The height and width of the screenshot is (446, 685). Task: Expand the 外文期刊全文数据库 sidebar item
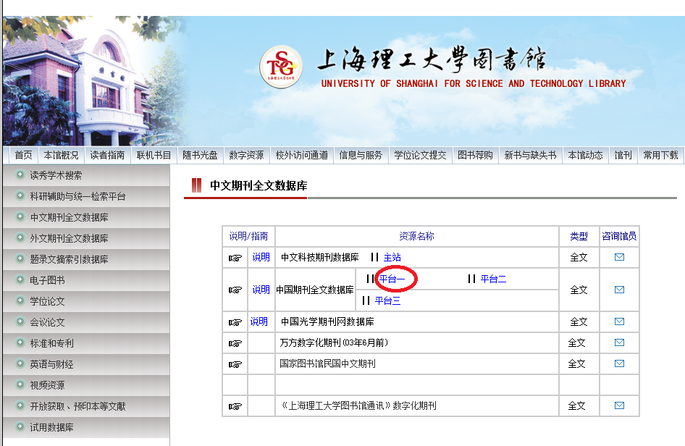point(69,238)
